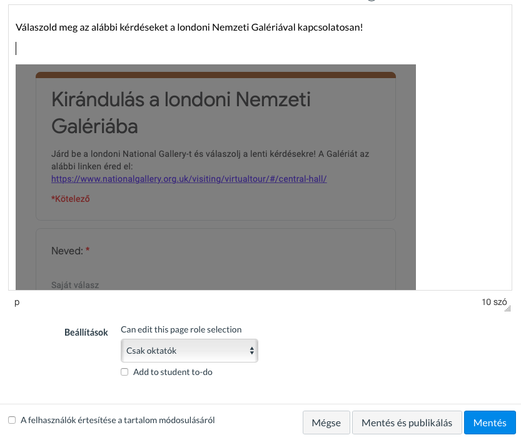Click the "Can edit this page role selection" label
The height and width of the screenshot is (445, 521).
[x=181, y=329]
